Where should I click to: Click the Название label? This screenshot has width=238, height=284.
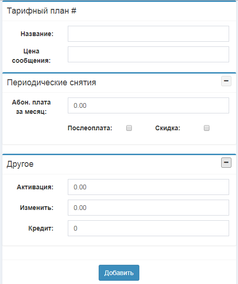37,34
